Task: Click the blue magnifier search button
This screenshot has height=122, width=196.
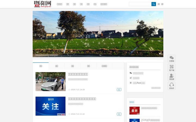Action: click(x=154, y=4)
